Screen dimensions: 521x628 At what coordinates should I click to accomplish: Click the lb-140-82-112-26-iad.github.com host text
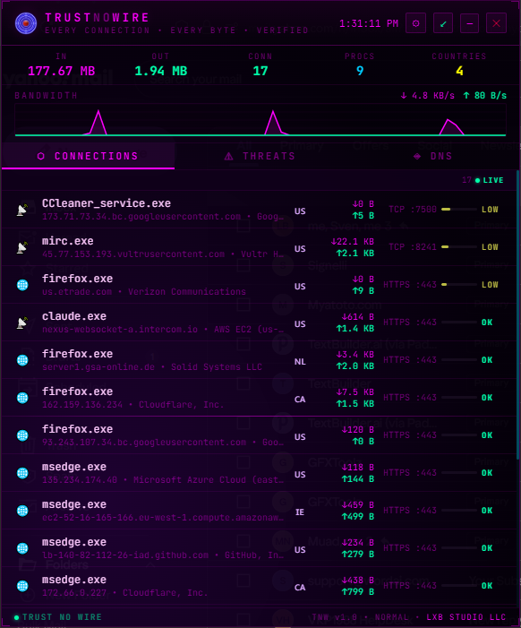tap(125, 555)
